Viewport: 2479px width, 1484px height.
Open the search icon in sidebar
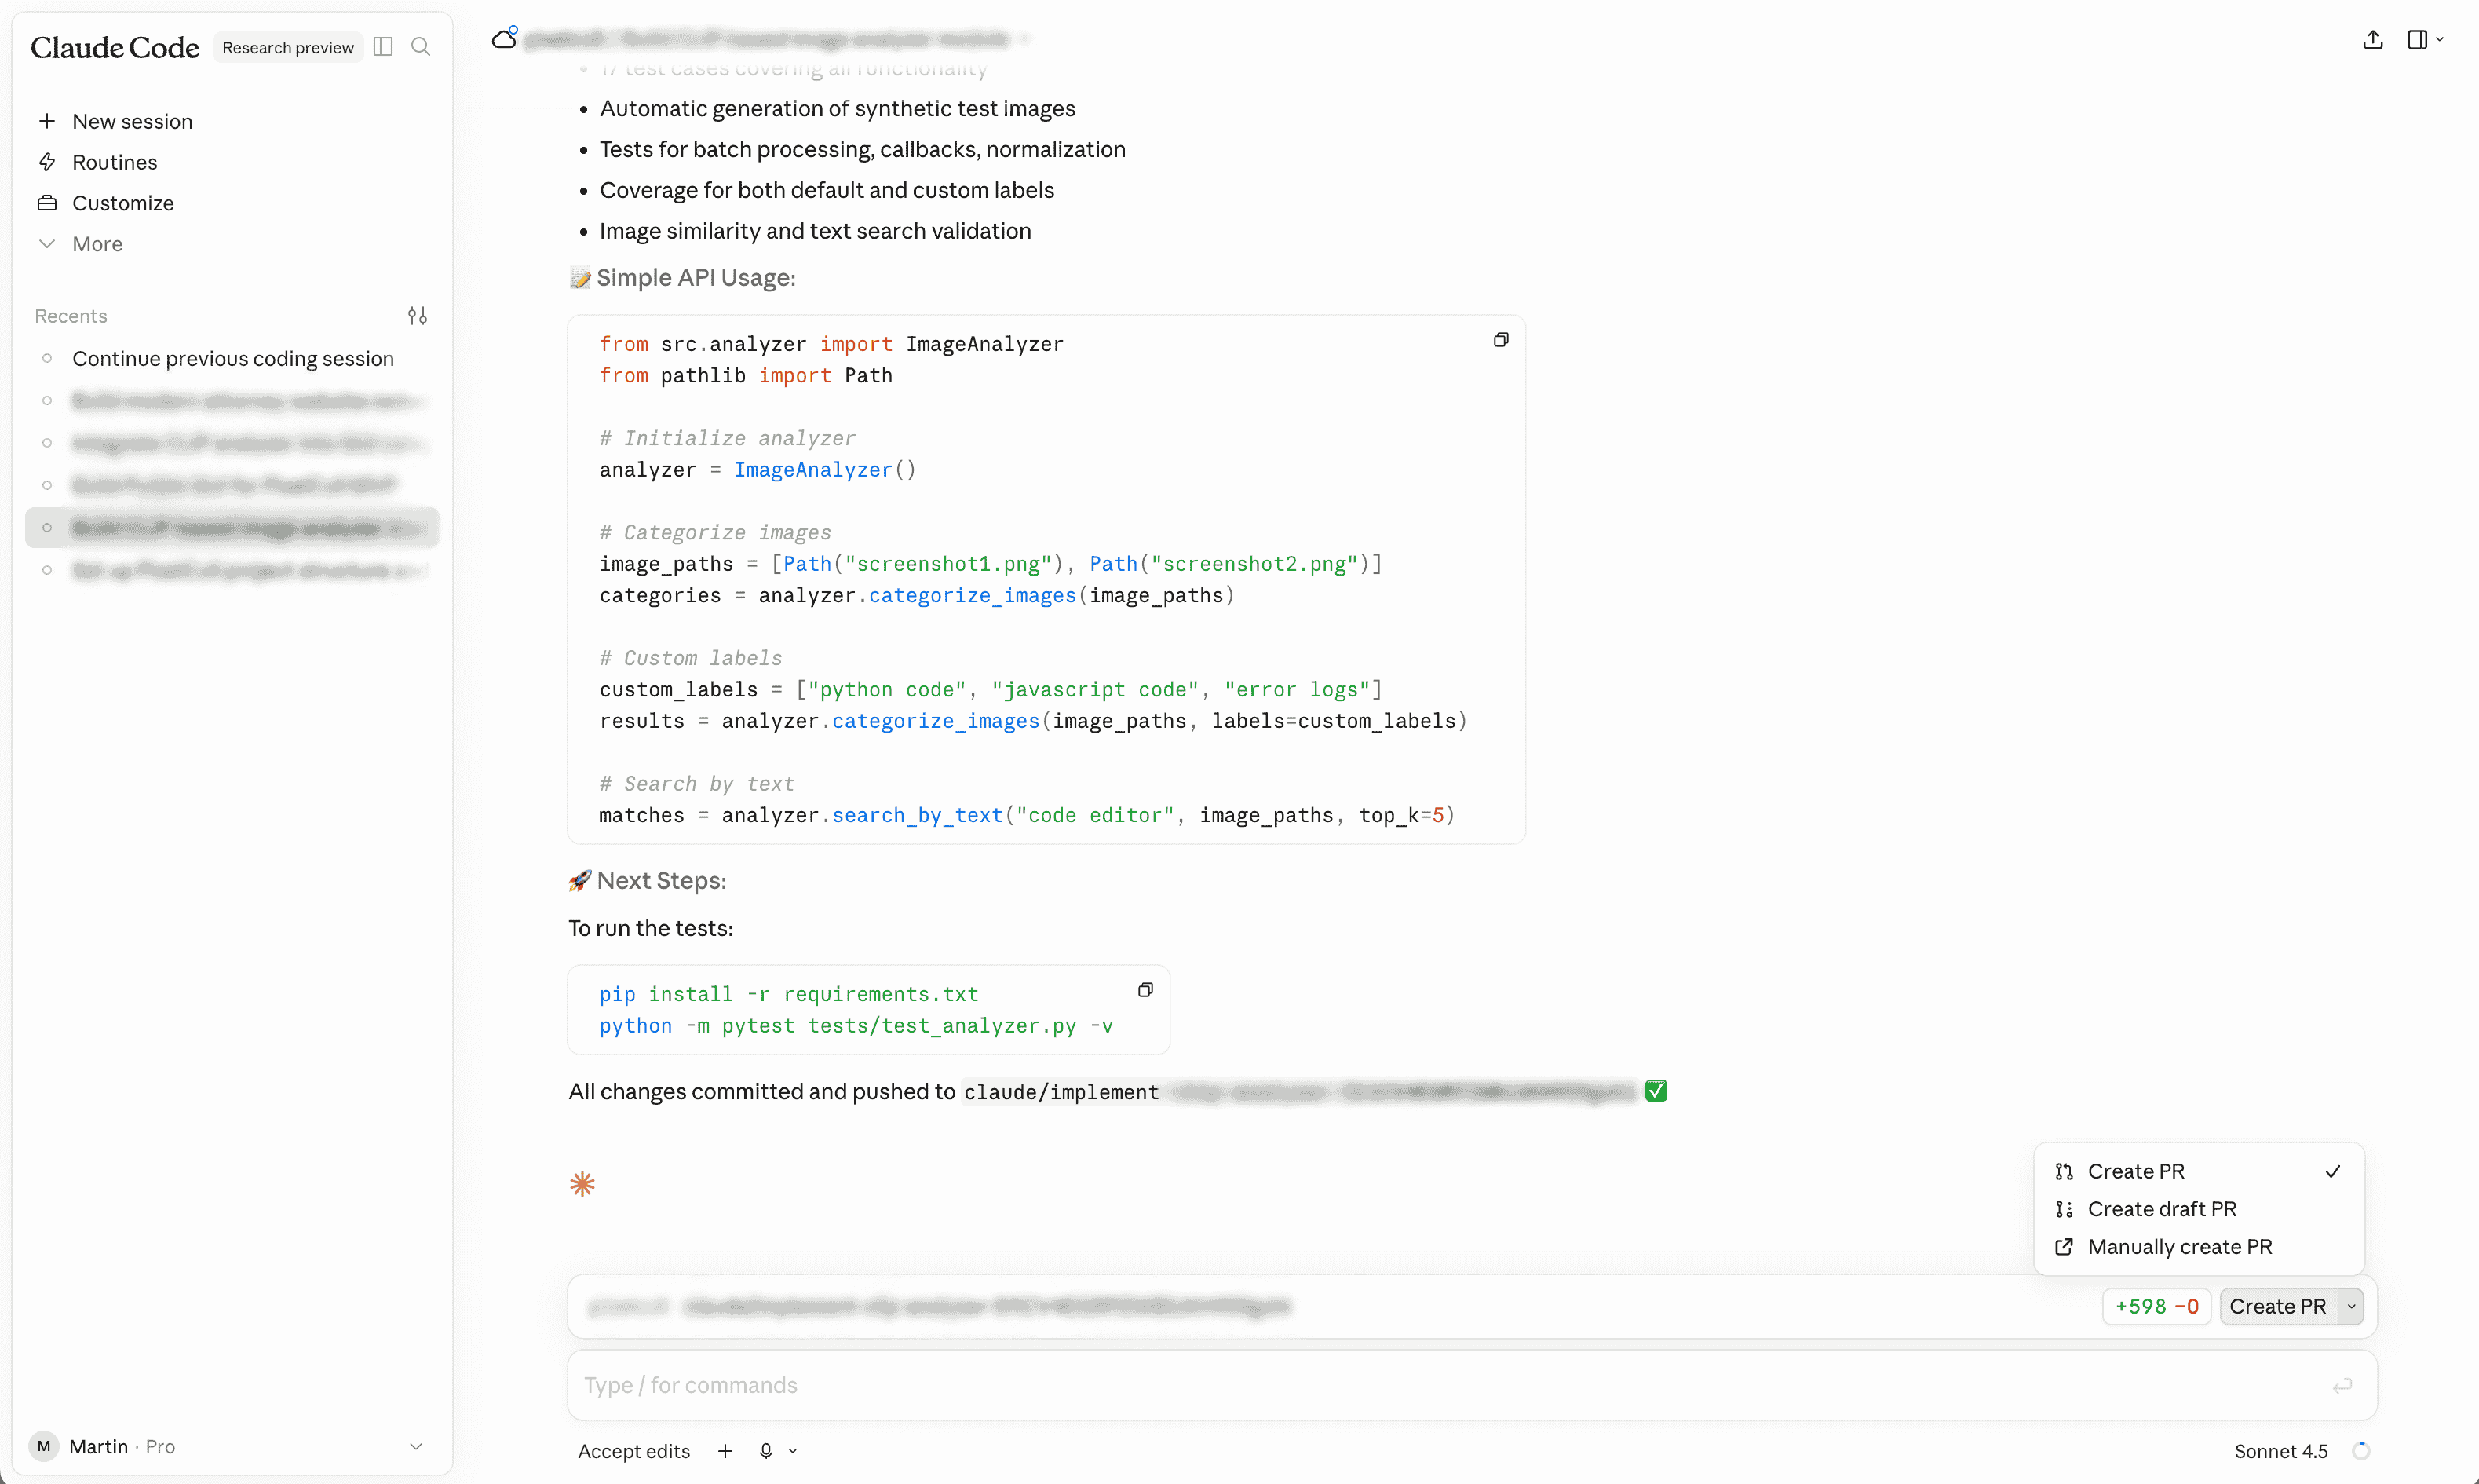coord(421,47)
